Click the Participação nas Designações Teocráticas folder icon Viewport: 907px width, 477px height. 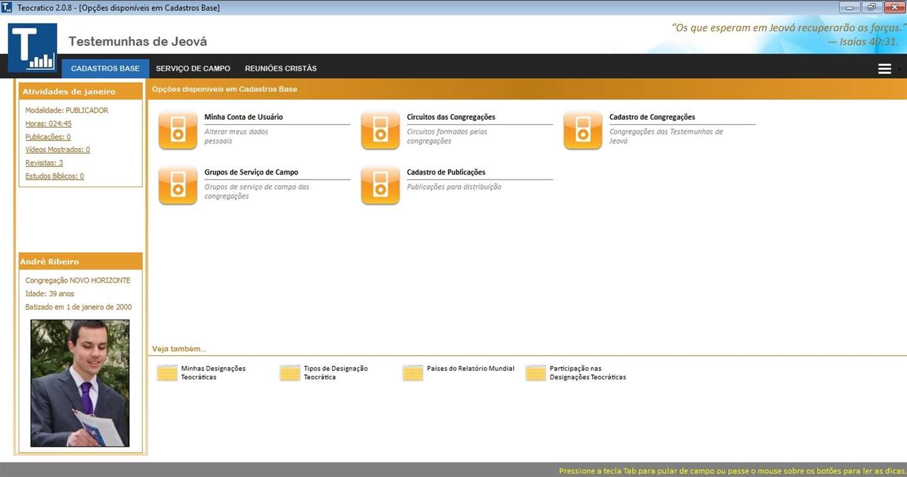click(x=535, y=373)
